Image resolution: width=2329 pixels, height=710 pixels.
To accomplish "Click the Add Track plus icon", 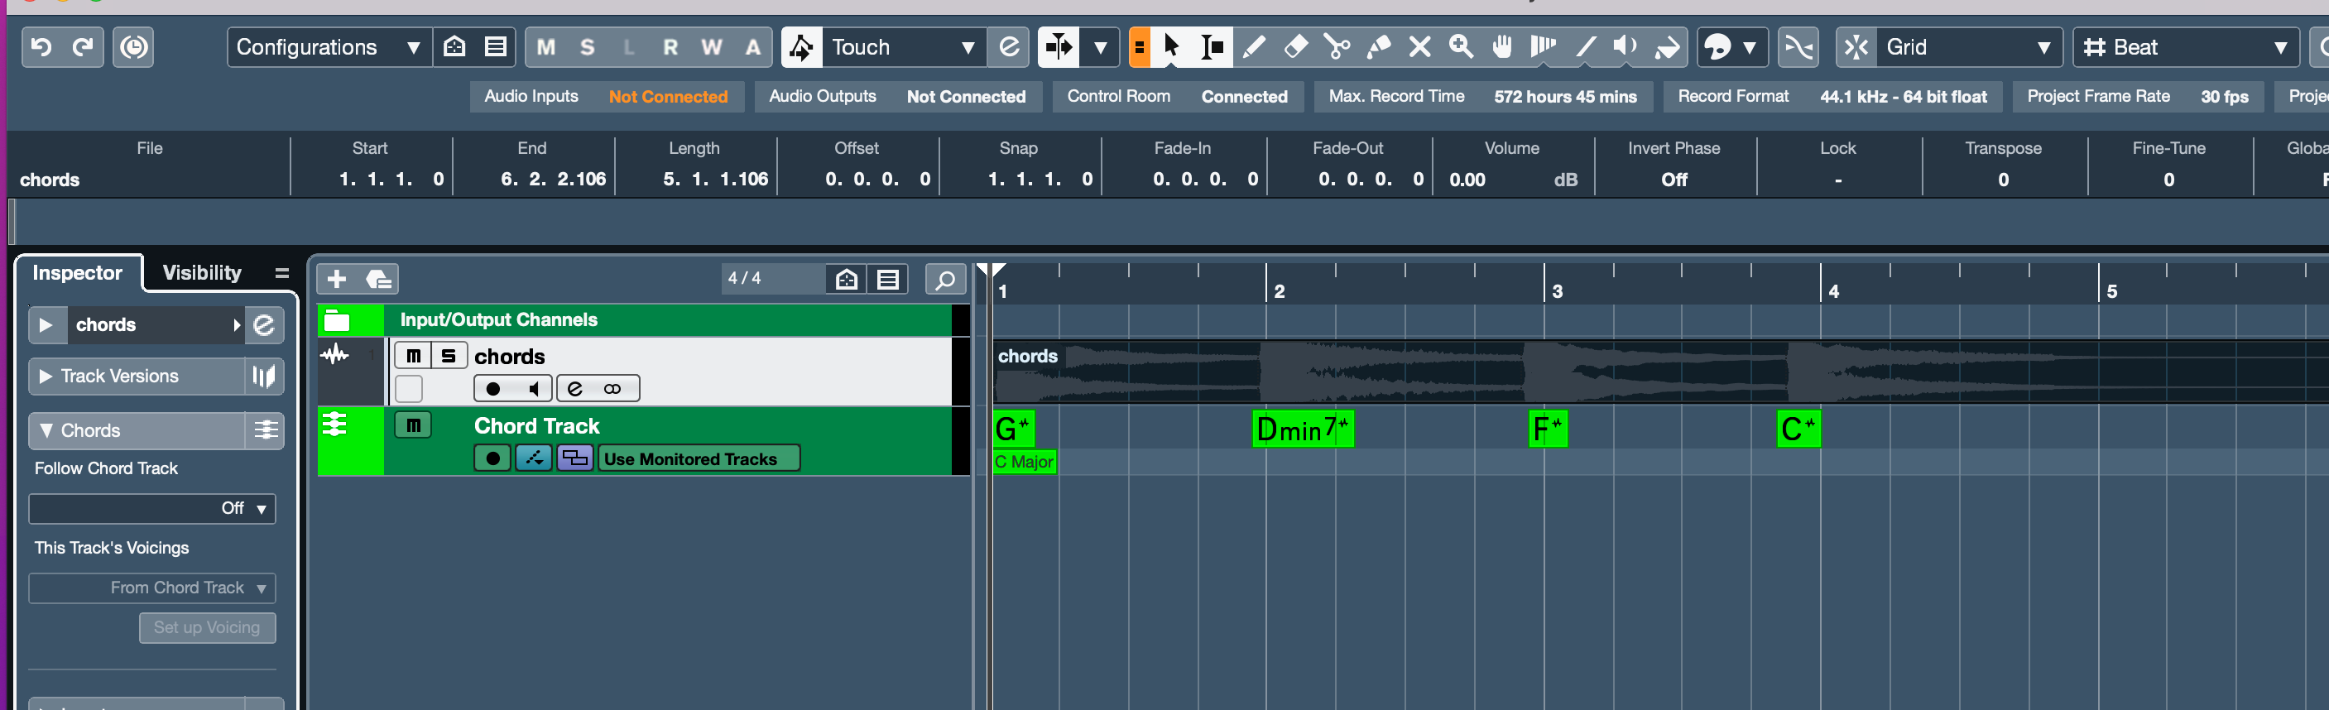I will 336,280.
